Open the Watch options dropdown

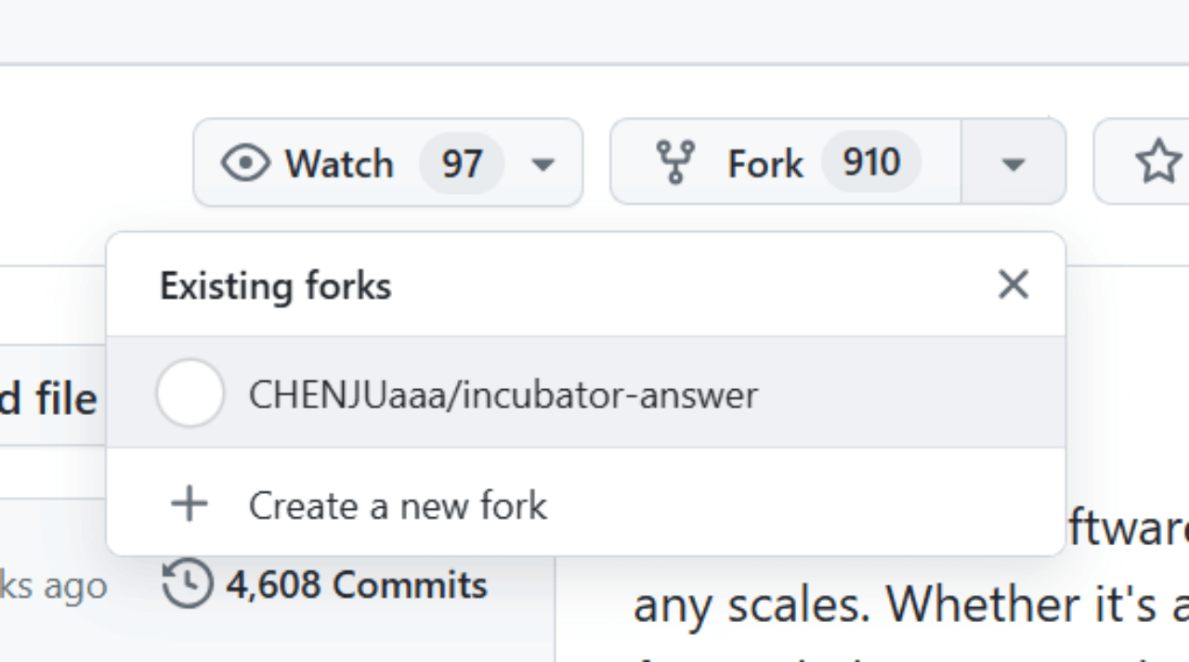click(x=542, y=163)
